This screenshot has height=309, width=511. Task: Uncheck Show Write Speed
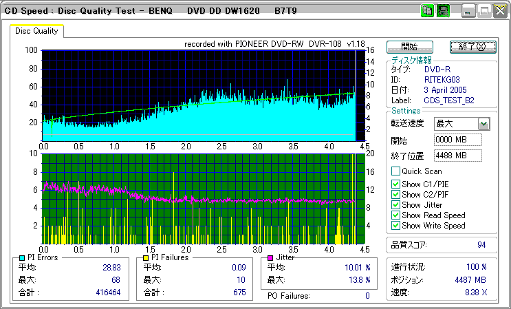395,226
